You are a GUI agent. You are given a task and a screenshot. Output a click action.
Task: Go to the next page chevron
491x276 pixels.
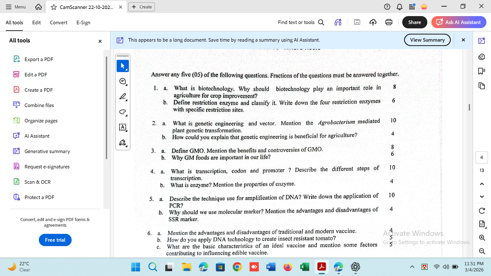(482, 197)
